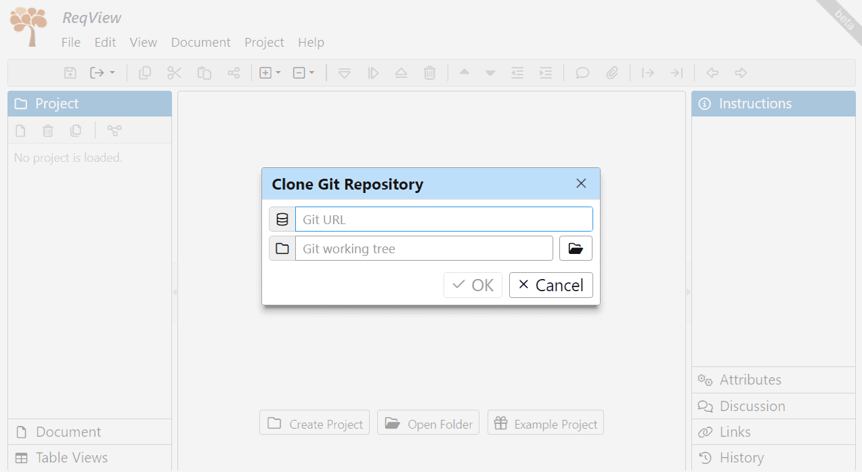Click the ReqView tree logo
Viewport: 862px width, 472px height.
click(28, 26)
